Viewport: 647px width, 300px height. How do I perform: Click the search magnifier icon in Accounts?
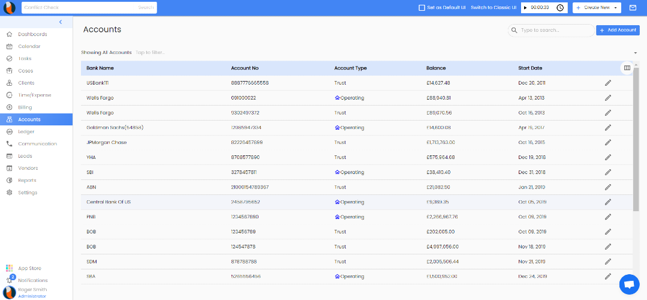click(514, 30)
